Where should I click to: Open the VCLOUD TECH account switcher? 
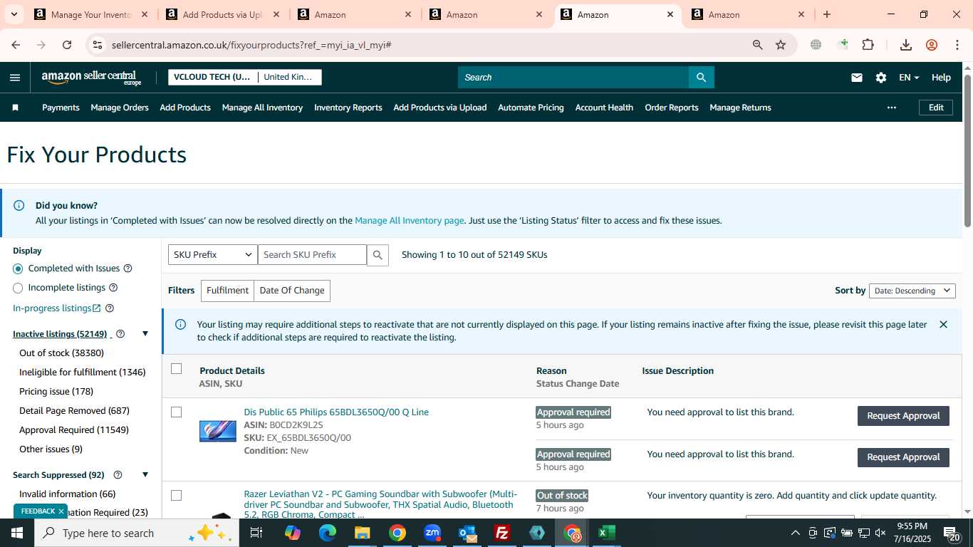click(x=245, y=77)
